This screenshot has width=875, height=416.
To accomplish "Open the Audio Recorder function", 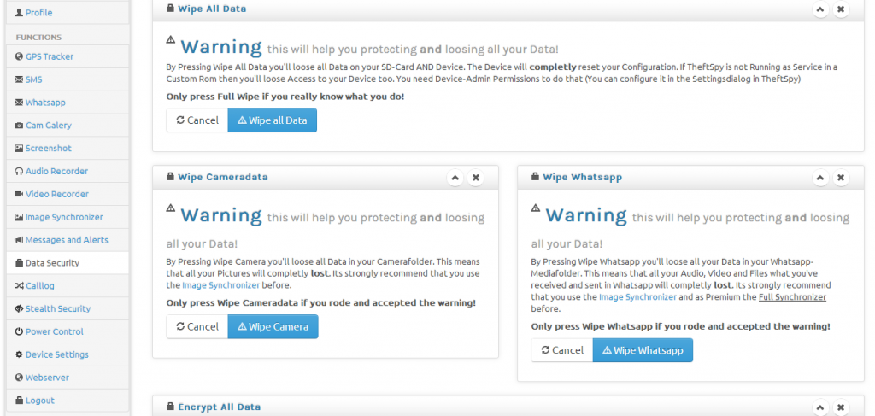I will (x=68, y=171).
